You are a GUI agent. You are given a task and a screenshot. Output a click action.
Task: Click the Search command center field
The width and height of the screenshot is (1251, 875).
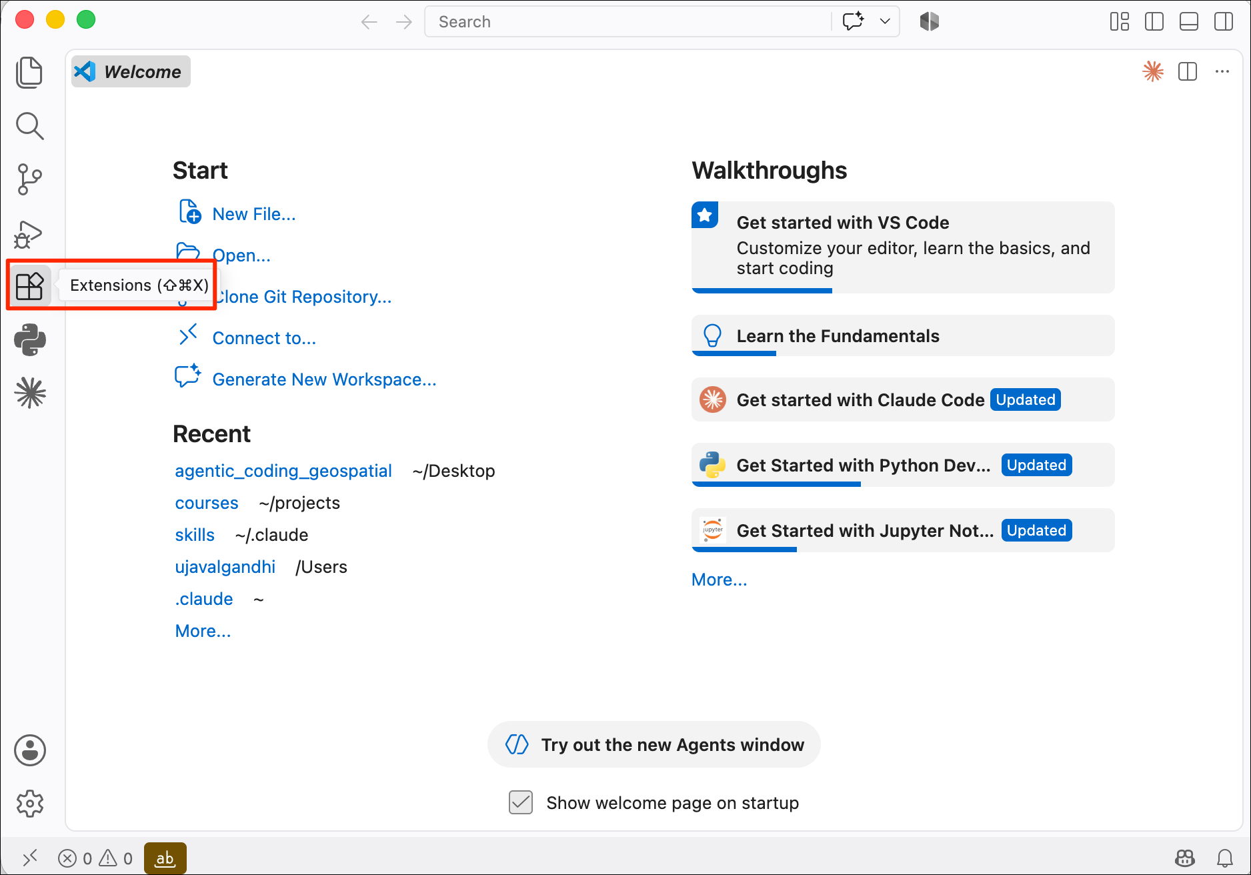click(x=627, y=22)
